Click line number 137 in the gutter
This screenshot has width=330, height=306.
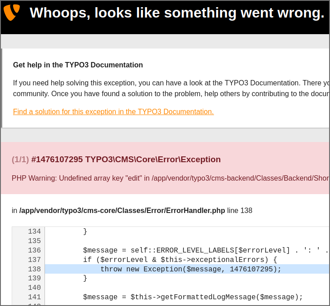[x=34, y=260]
